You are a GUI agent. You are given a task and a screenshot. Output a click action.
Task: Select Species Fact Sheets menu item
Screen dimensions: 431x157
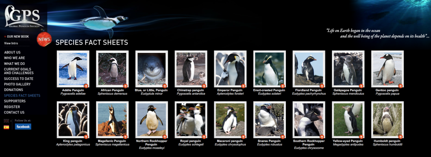pyautogui.click(x=22, y=96)
